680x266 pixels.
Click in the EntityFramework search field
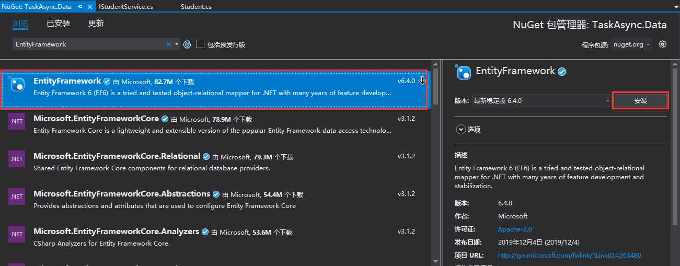tap(90, 44)
